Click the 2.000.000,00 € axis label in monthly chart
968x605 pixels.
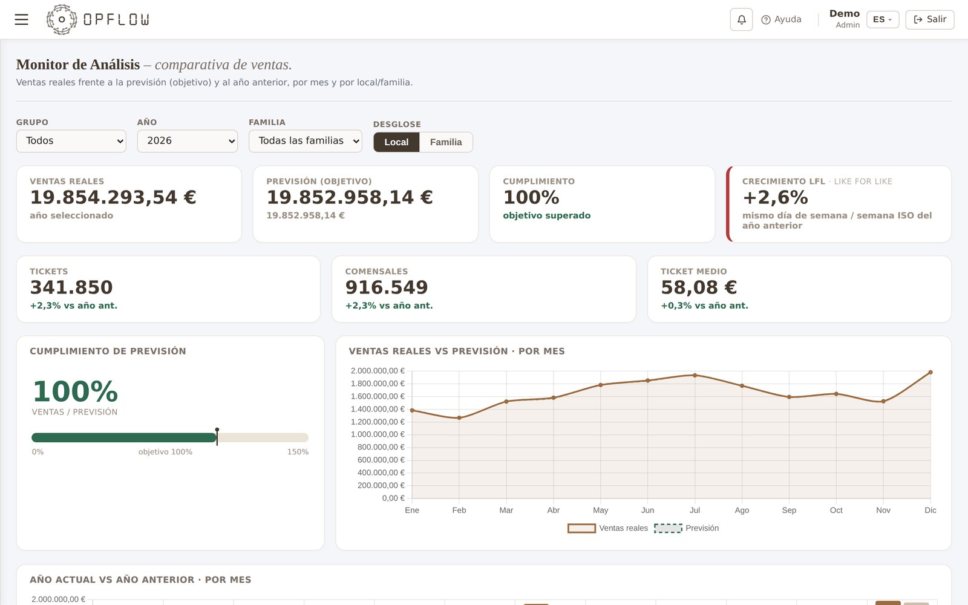click(378, 371)
